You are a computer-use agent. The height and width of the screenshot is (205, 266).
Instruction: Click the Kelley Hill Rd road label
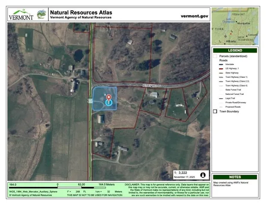[x=152, y=86]
